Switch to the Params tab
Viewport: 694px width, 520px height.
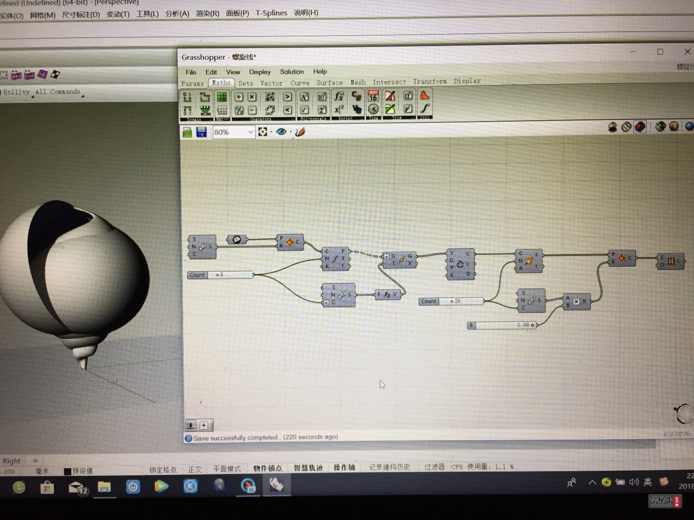tap(192, 84)
